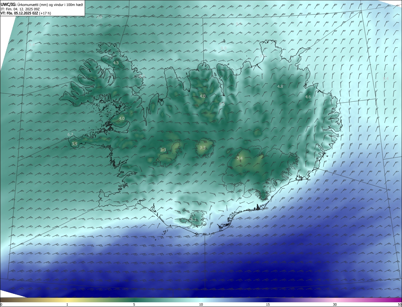This screenshot has width=402, height=307.
Task: Click the 4.8 value on the map
Action: tap(280, 86)
